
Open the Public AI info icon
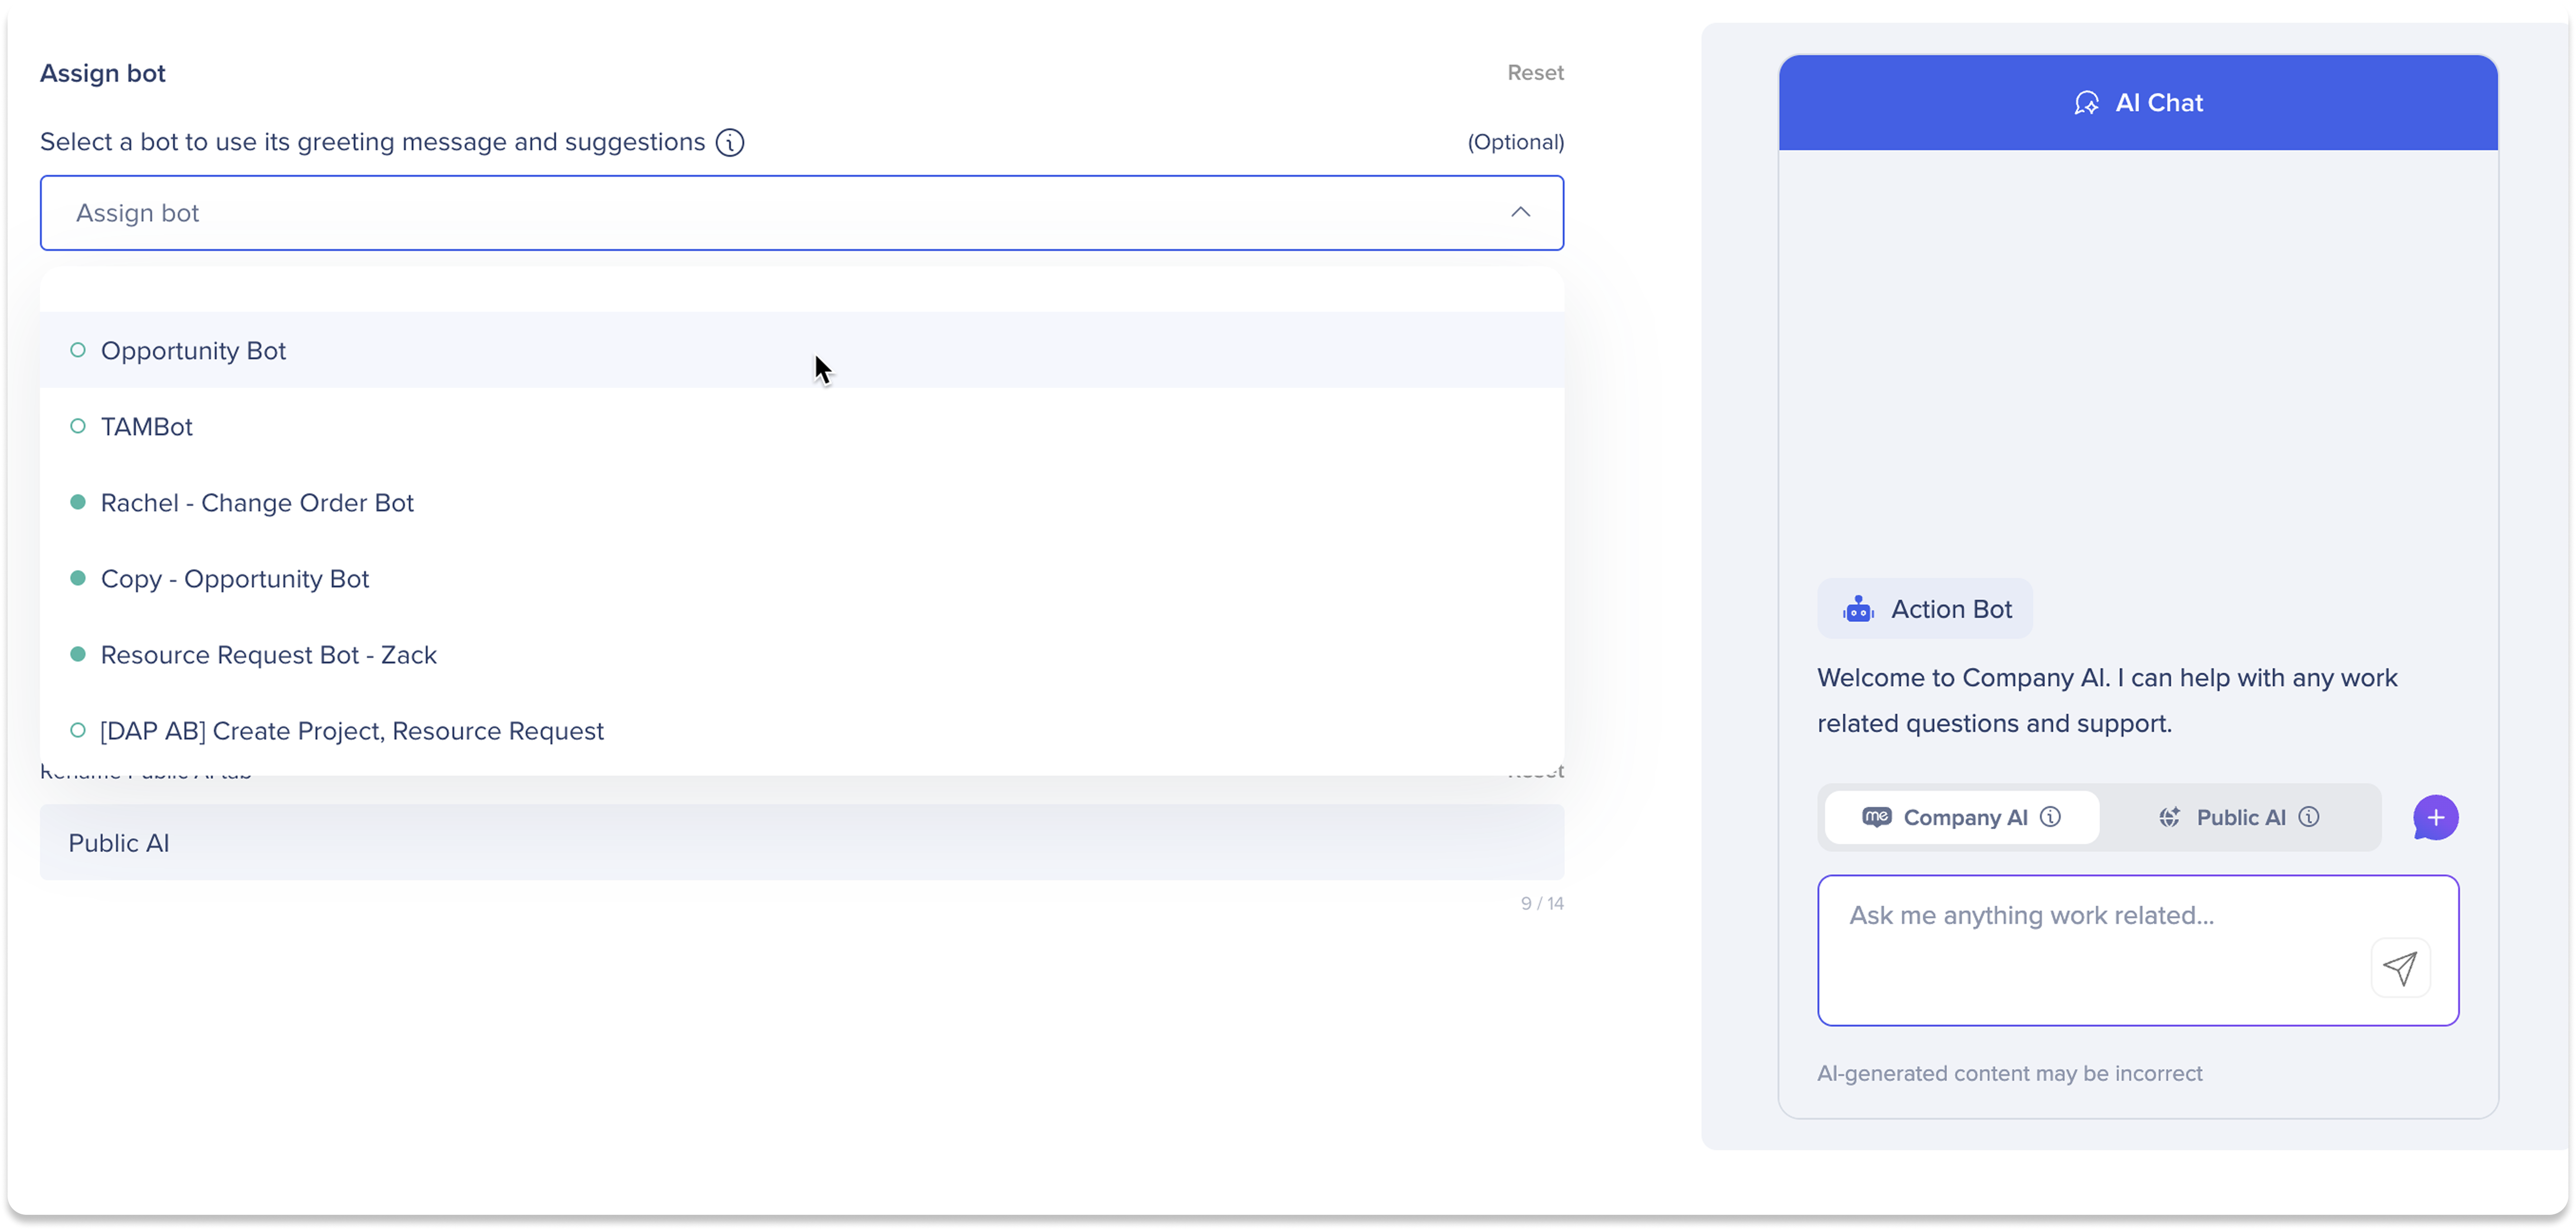[2309, 817]
